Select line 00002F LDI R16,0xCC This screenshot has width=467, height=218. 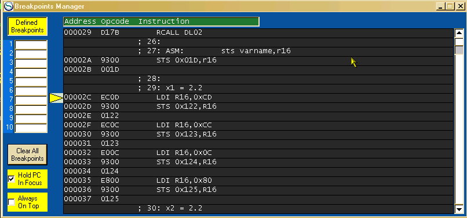tap(258, 125)
